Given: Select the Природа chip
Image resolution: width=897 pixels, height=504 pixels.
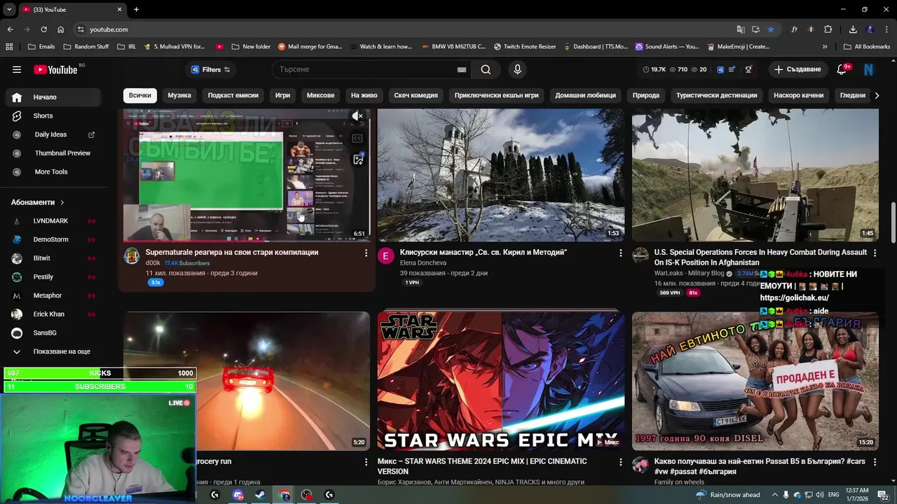Looking at the screenshot, I should tap(645, 95).
